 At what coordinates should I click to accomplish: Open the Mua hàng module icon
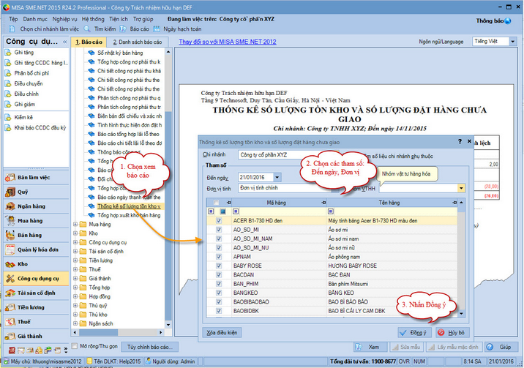point(10,221)
